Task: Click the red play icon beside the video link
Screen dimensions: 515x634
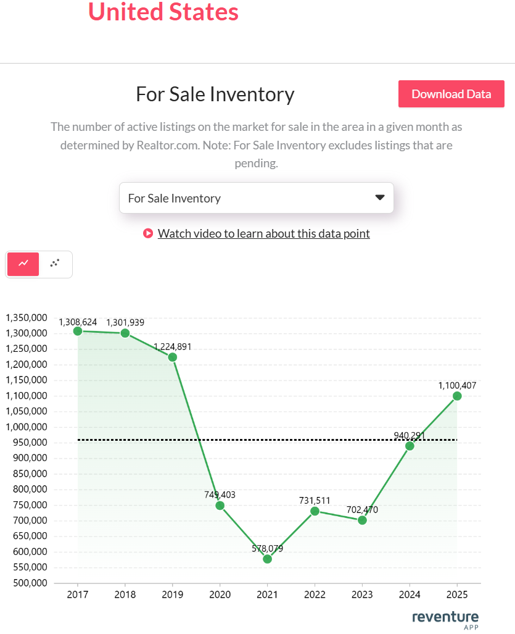Action: (x=148, y=233)
